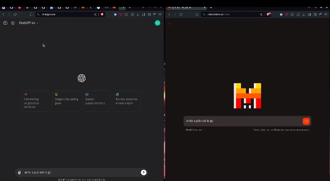Start a new chat with the pencil icon

13,23
